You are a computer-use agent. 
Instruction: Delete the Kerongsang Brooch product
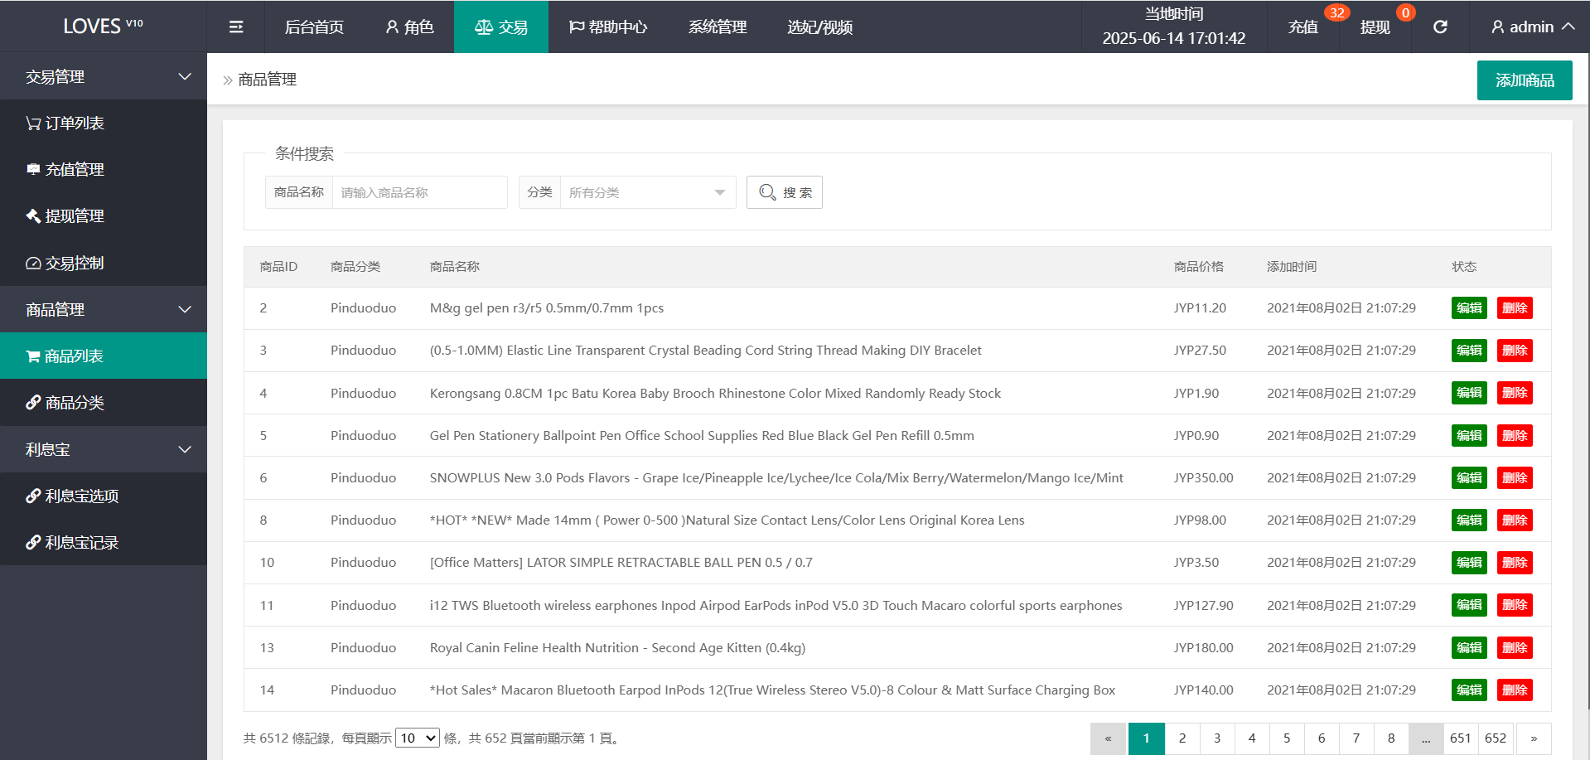(1515, 393)
